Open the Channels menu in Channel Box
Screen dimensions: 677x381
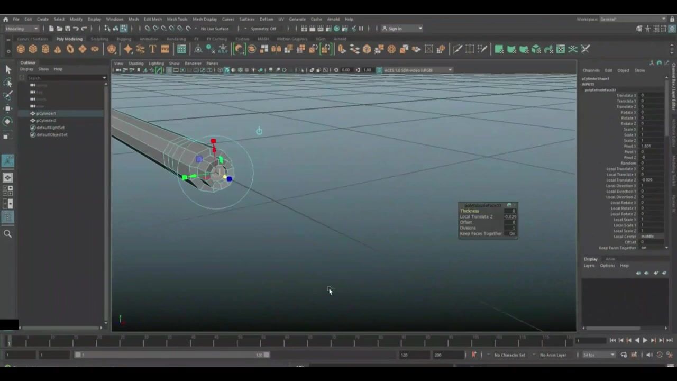[x=591, y=70]
